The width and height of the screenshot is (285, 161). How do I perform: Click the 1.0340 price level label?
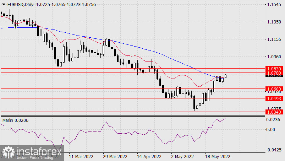(x=274, y=112)
